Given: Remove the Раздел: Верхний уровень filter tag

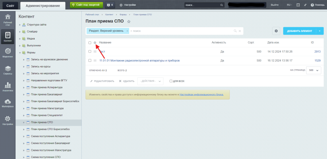Looking at the screenshot, I should pyautogui.click(x=127, y=31).
